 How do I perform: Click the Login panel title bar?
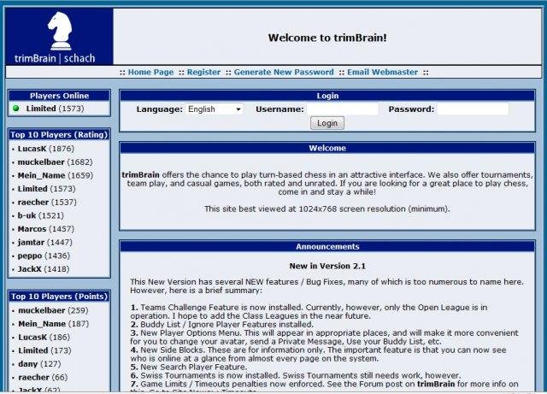327,96
